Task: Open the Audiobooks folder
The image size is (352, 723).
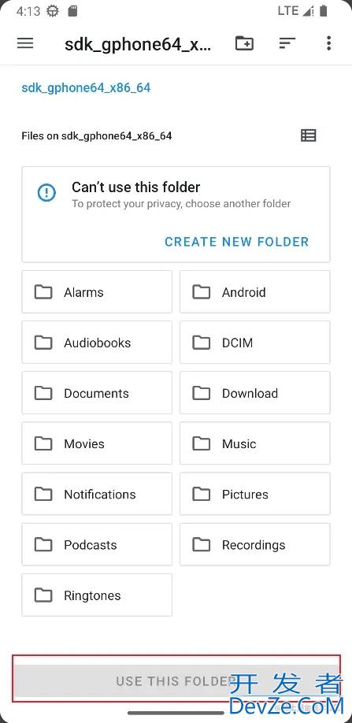Action: click(97, 343)
